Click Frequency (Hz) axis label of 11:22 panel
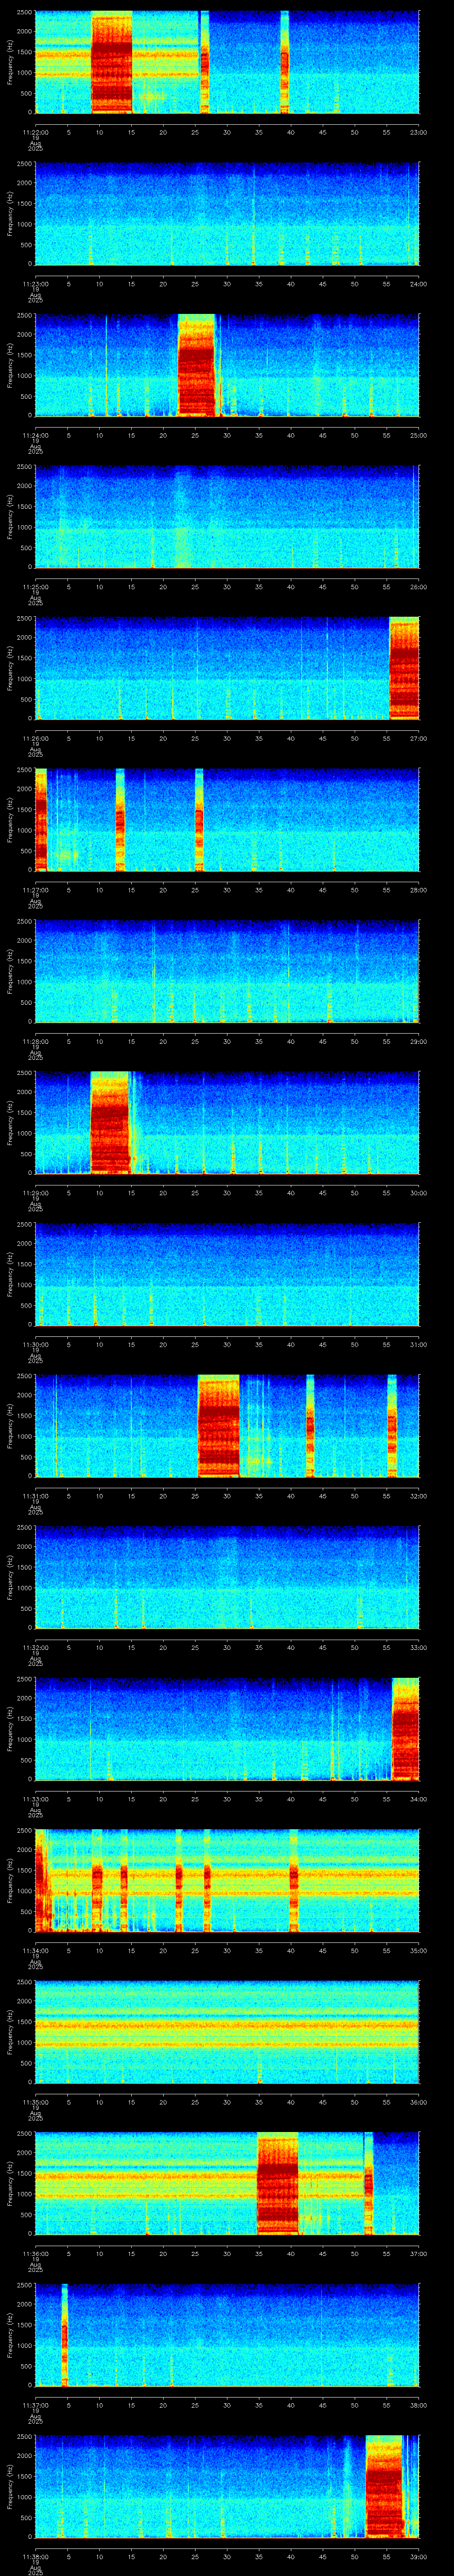The image size is (454, 2576). (x=11, y=62)
